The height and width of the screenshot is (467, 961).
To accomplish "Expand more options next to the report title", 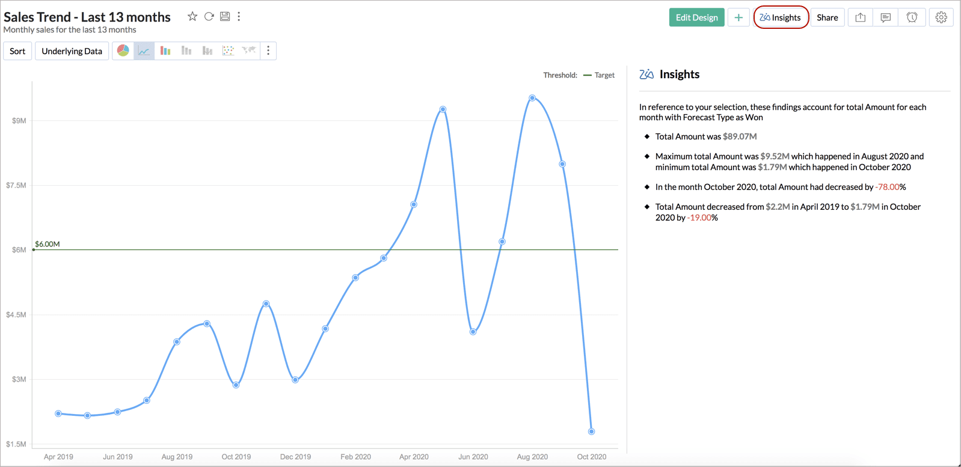I will (239, 17).
